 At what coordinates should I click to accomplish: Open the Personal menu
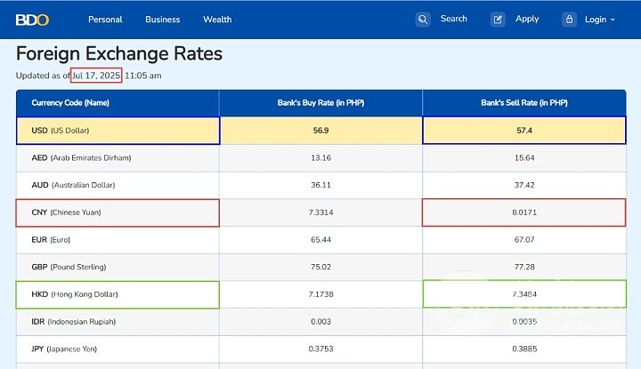tap(105, 20)
